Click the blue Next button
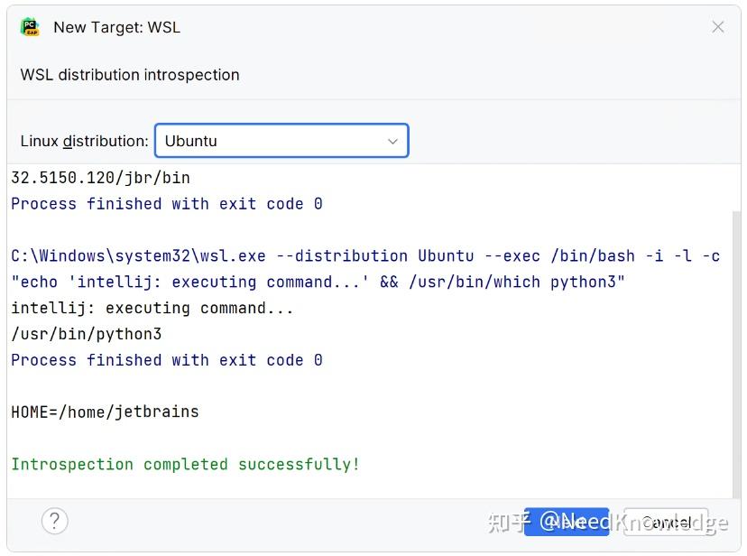Image resolution: width=747 pixels, height=556 pixels. click(x=567, y=521)
